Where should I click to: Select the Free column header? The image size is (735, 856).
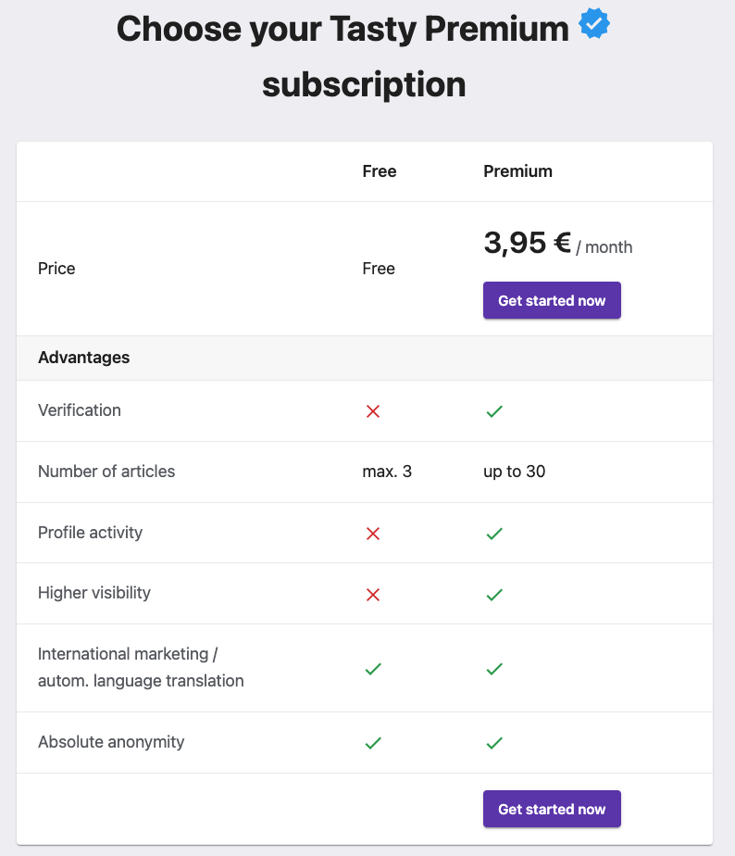pos(380,171)
